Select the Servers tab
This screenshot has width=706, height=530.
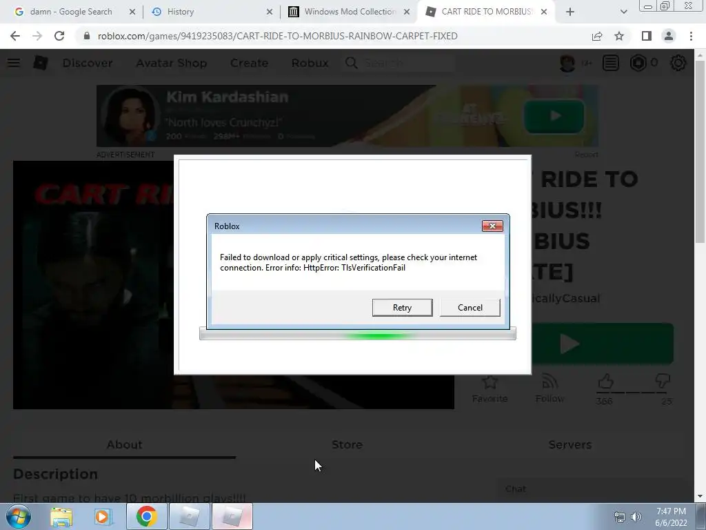point(570,445)
